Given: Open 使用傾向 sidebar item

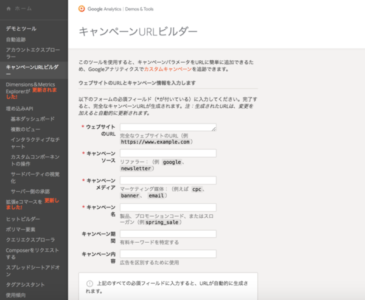Looking at the screenshot, I should click(16, 295).
